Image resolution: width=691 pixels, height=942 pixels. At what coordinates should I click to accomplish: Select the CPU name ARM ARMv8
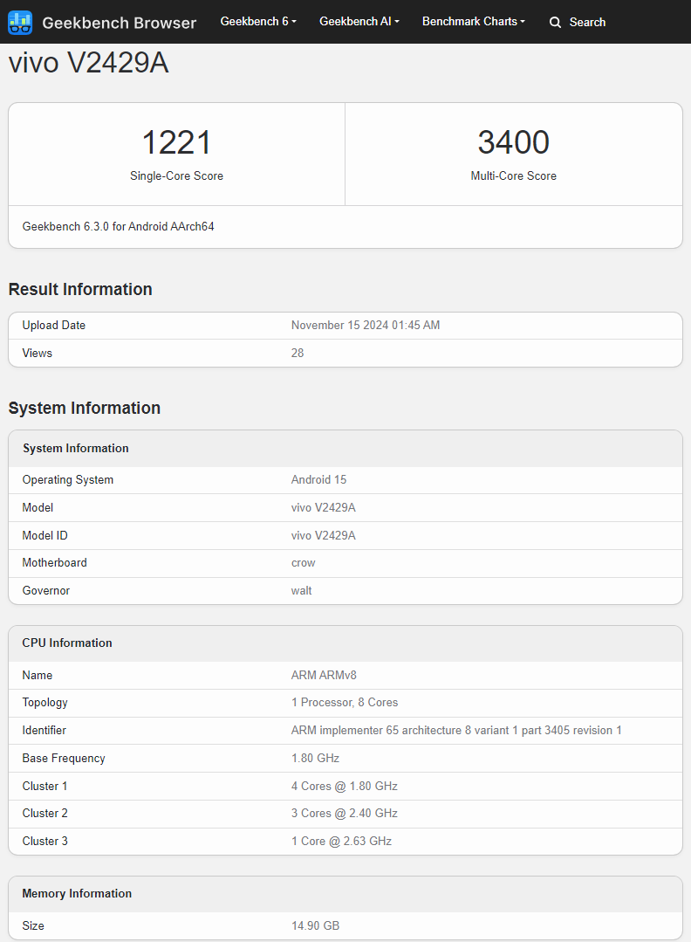pos(324,675)
